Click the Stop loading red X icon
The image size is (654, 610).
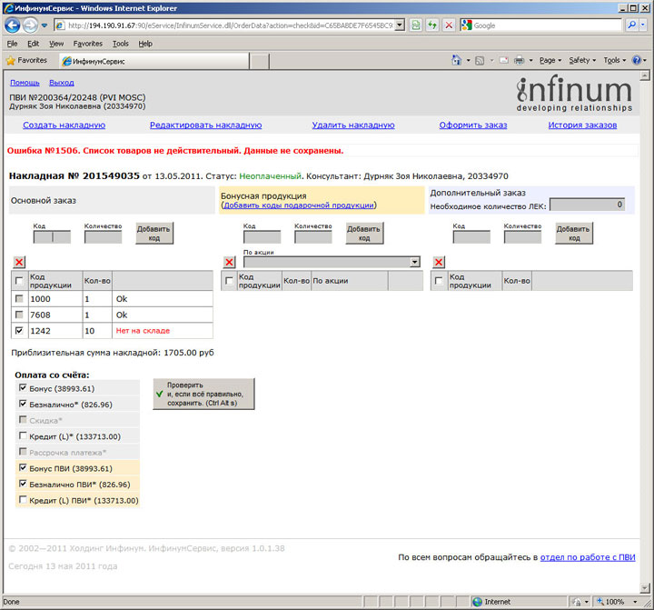coord(449,25)
